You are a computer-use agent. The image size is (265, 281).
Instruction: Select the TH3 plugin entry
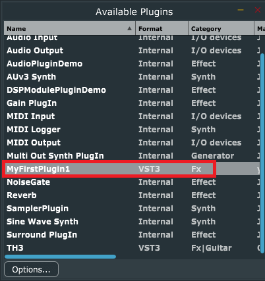132,248
